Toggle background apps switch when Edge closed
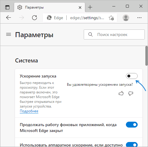148x147 pixels. [x=132, y=125]
